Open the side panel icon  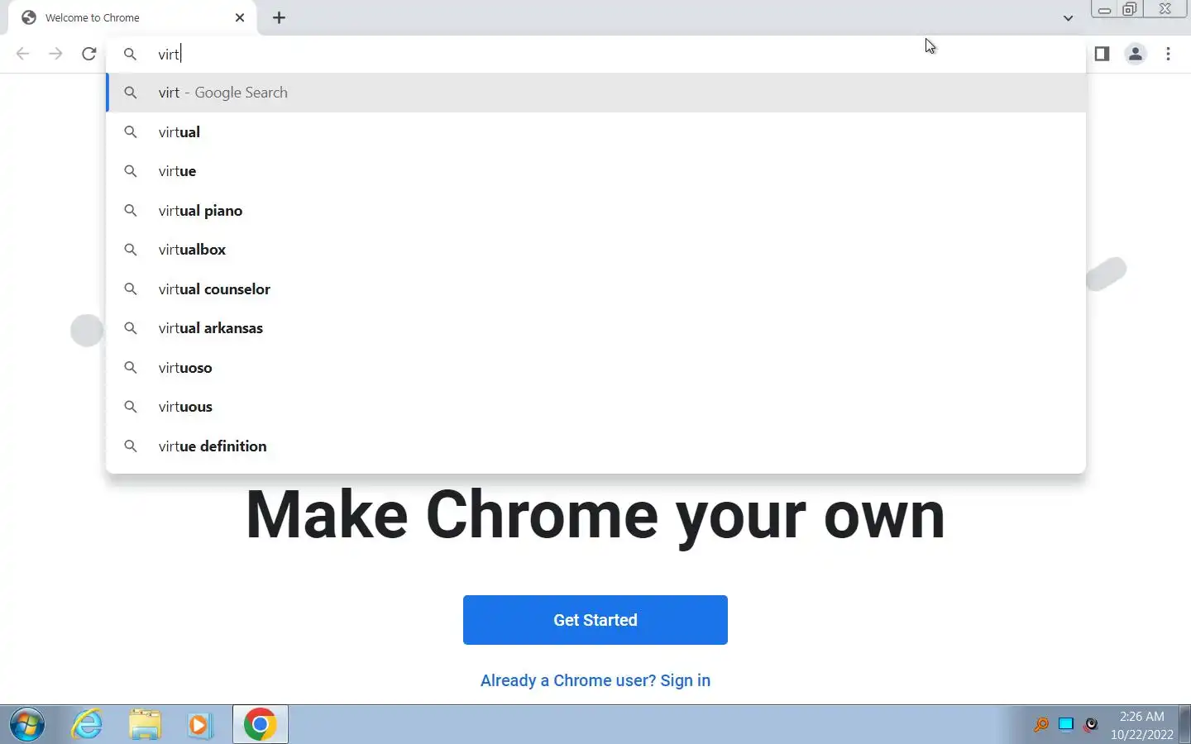click(1102, 54)
